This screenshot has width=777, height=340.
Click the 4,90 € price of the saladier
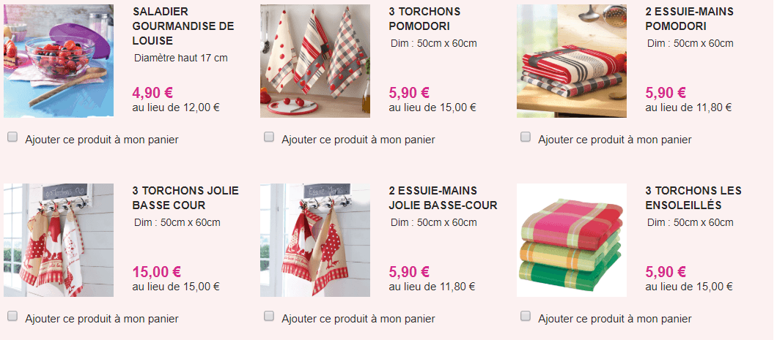point(152,92)
